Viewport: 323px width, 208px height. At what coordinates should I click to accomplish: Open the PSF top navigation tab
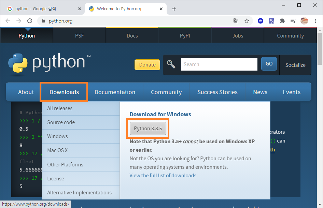tap(79, 36)
